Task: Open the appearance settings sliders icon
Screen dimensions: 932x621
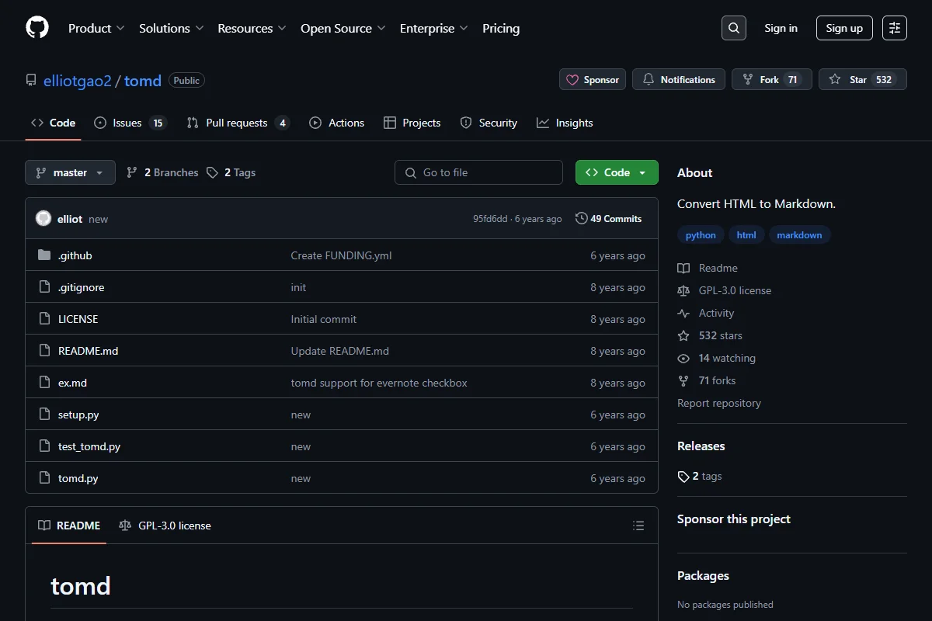Action: [x=895, y=28]
